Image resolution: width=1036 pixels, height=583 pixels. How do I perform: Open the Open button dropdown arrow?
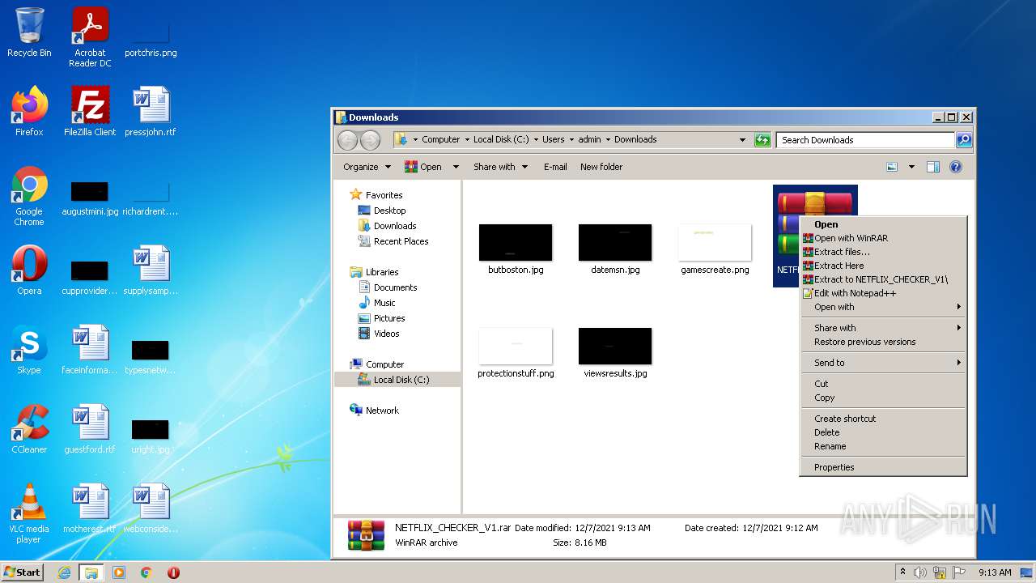click(x=456, y=167)
